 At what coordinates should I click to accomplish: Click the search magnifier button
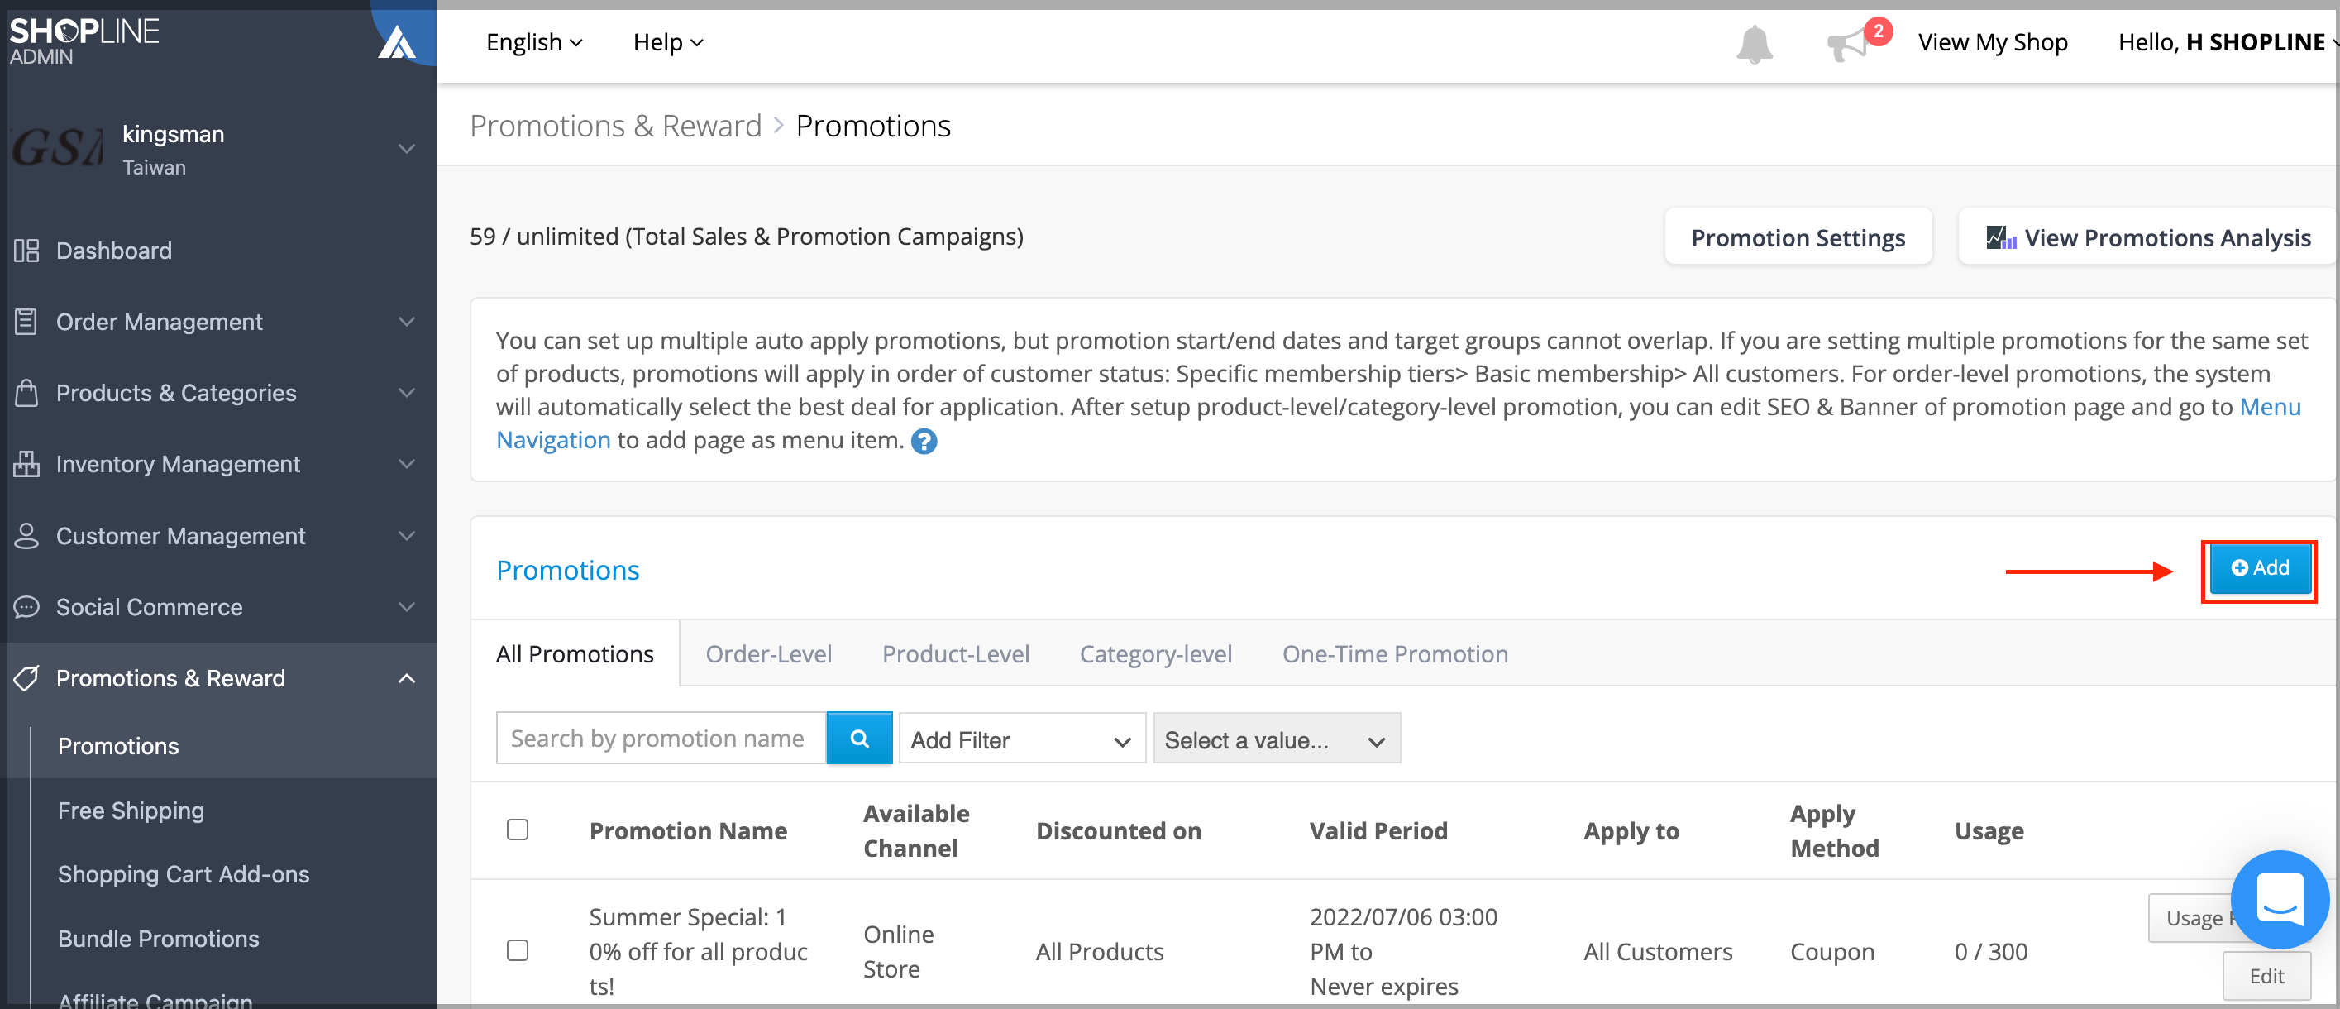coord(859,739)
